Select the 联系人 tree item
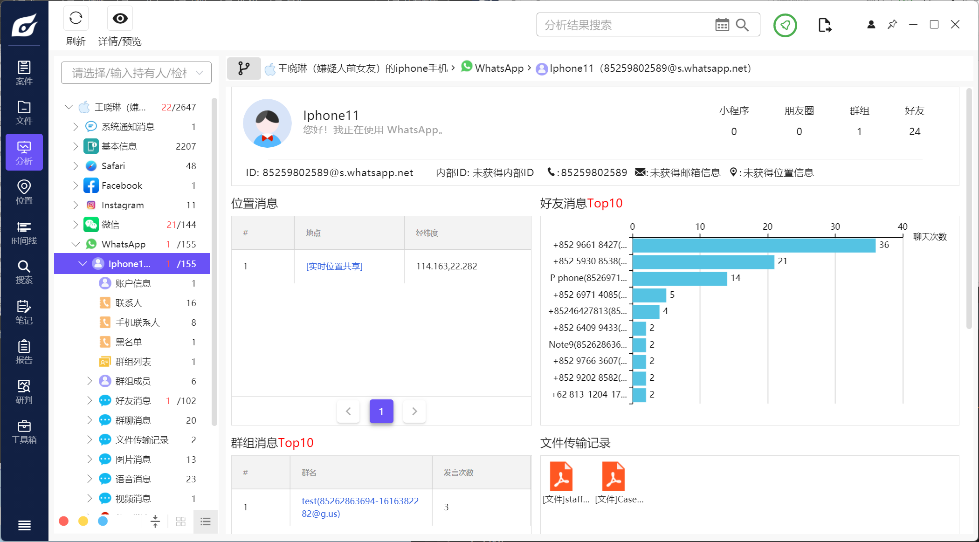Image resolution: width=979 pixels, height=542 pixels. coord(129,303)
